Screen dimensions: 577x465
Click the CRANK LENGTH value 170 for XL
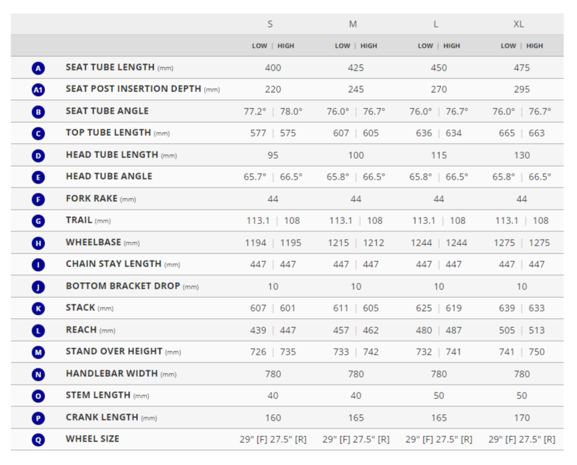[521, 418]
